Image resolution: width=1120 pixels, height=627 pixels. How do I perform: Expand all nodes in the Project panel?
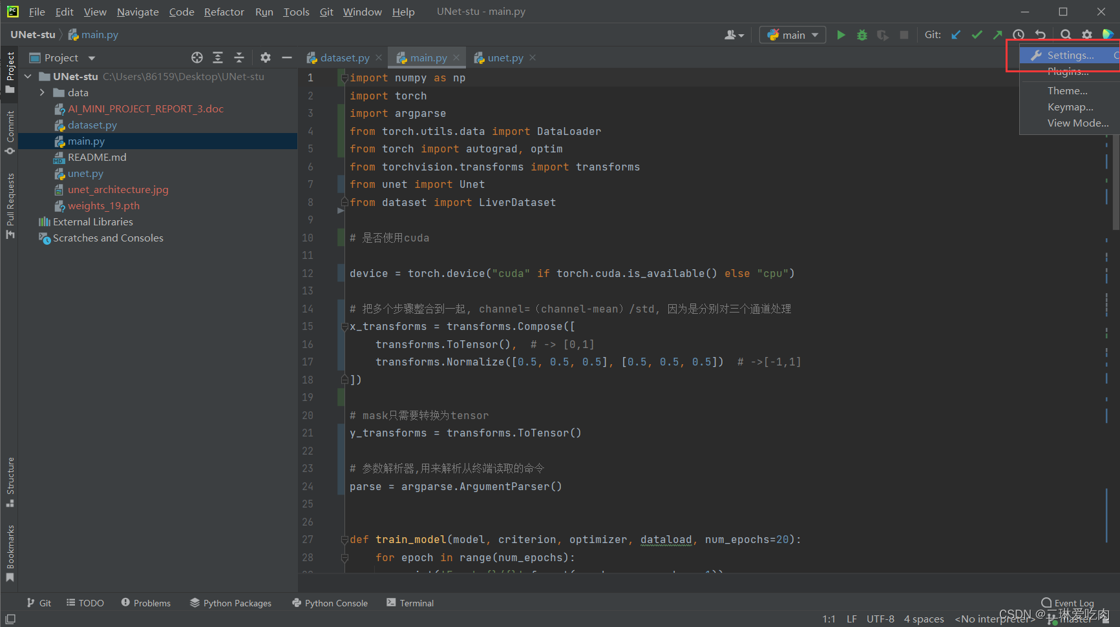coord(218,57)
